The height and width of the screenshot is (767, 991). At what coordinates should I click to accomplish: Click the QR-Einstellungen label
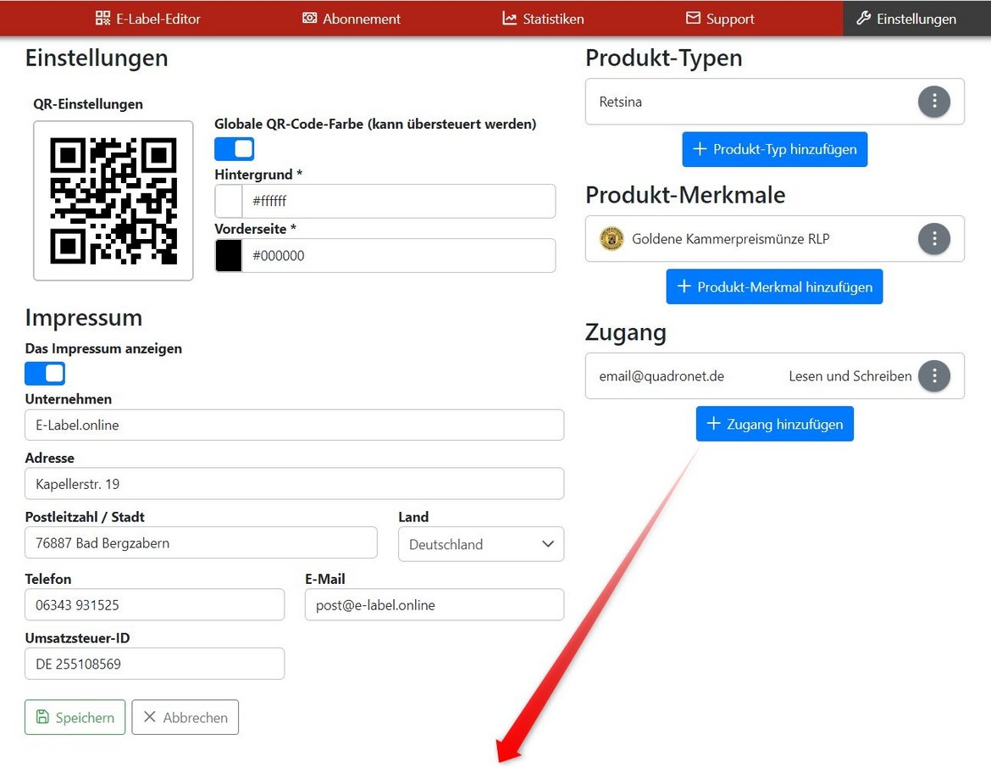click(88, 103)
